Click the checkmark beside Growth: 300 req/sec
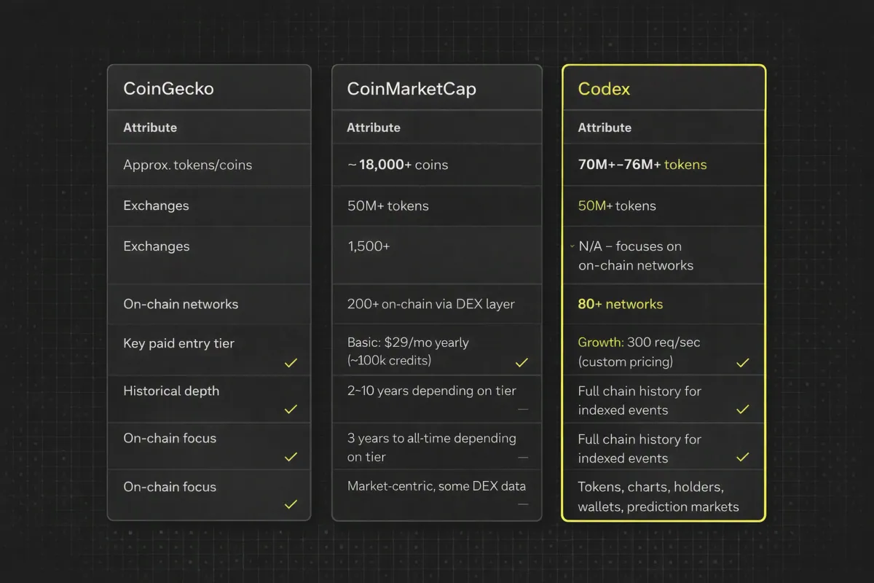 pos(743,362)
